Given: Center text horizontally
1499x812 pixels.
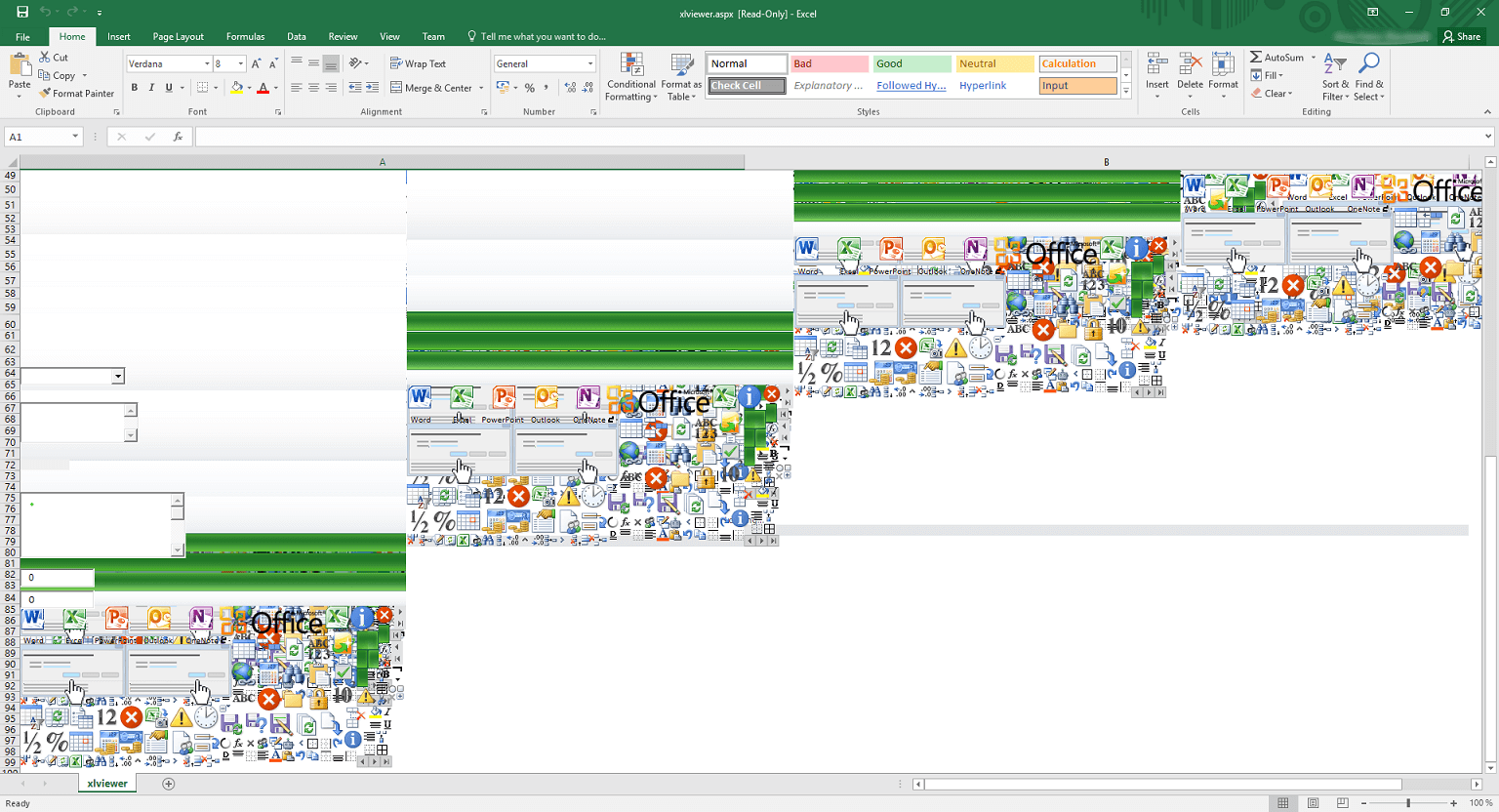Looking at the screenshot, I should tap(313, 88).
